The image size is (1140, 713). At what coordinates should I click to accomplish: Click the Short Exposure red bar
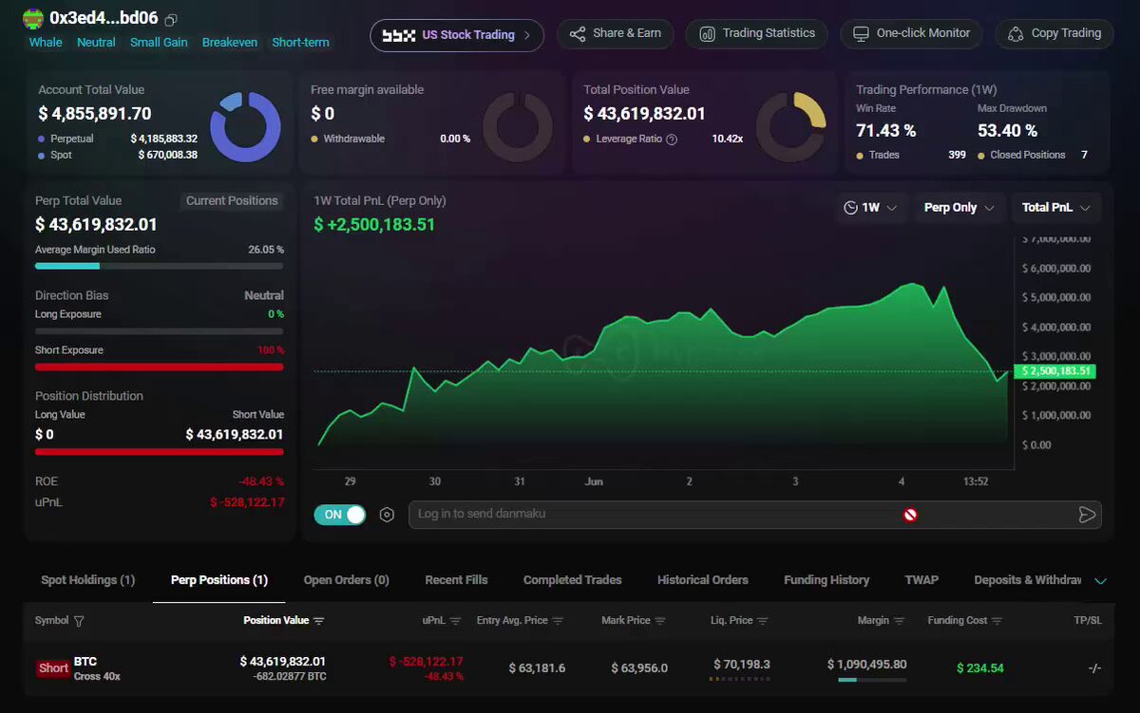coord(159,366)
